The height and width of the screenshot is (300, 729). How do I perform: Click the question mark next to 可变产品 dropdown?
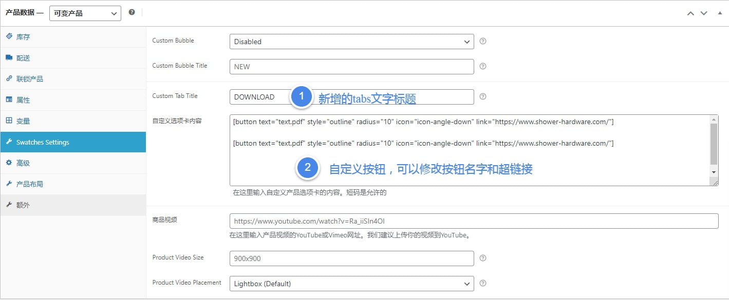132,11
